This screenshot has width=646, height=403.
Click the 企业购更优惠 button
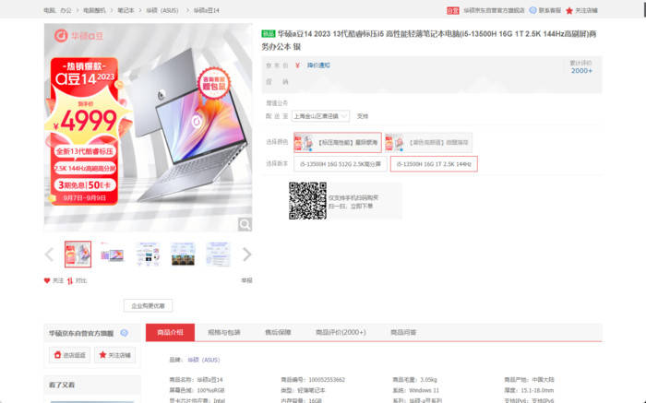[x=148, y=306]
